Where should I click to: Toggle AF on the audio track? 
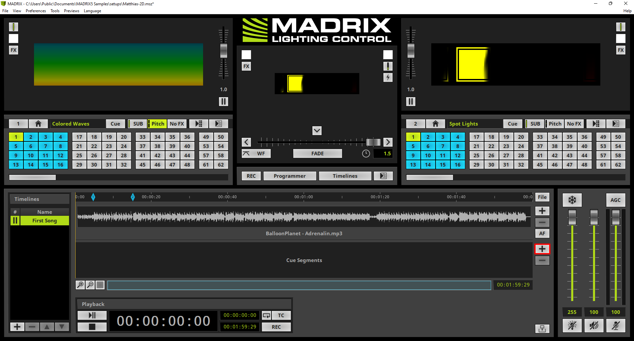542,234
